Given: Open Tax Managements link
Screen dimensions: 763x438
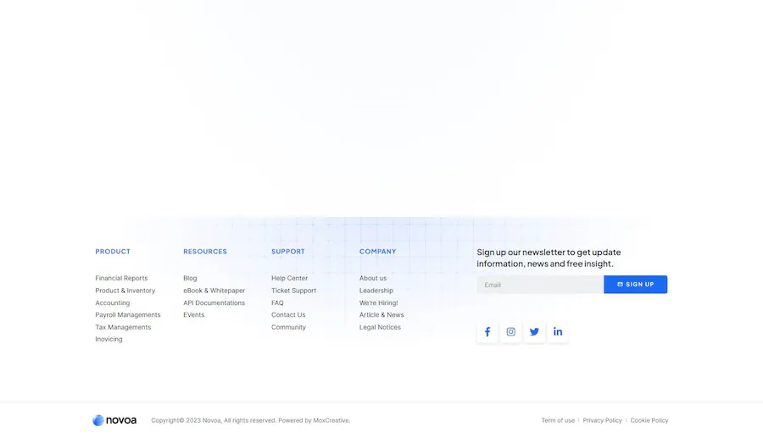Looking at the screenshot, I should [x=123, y=327].
